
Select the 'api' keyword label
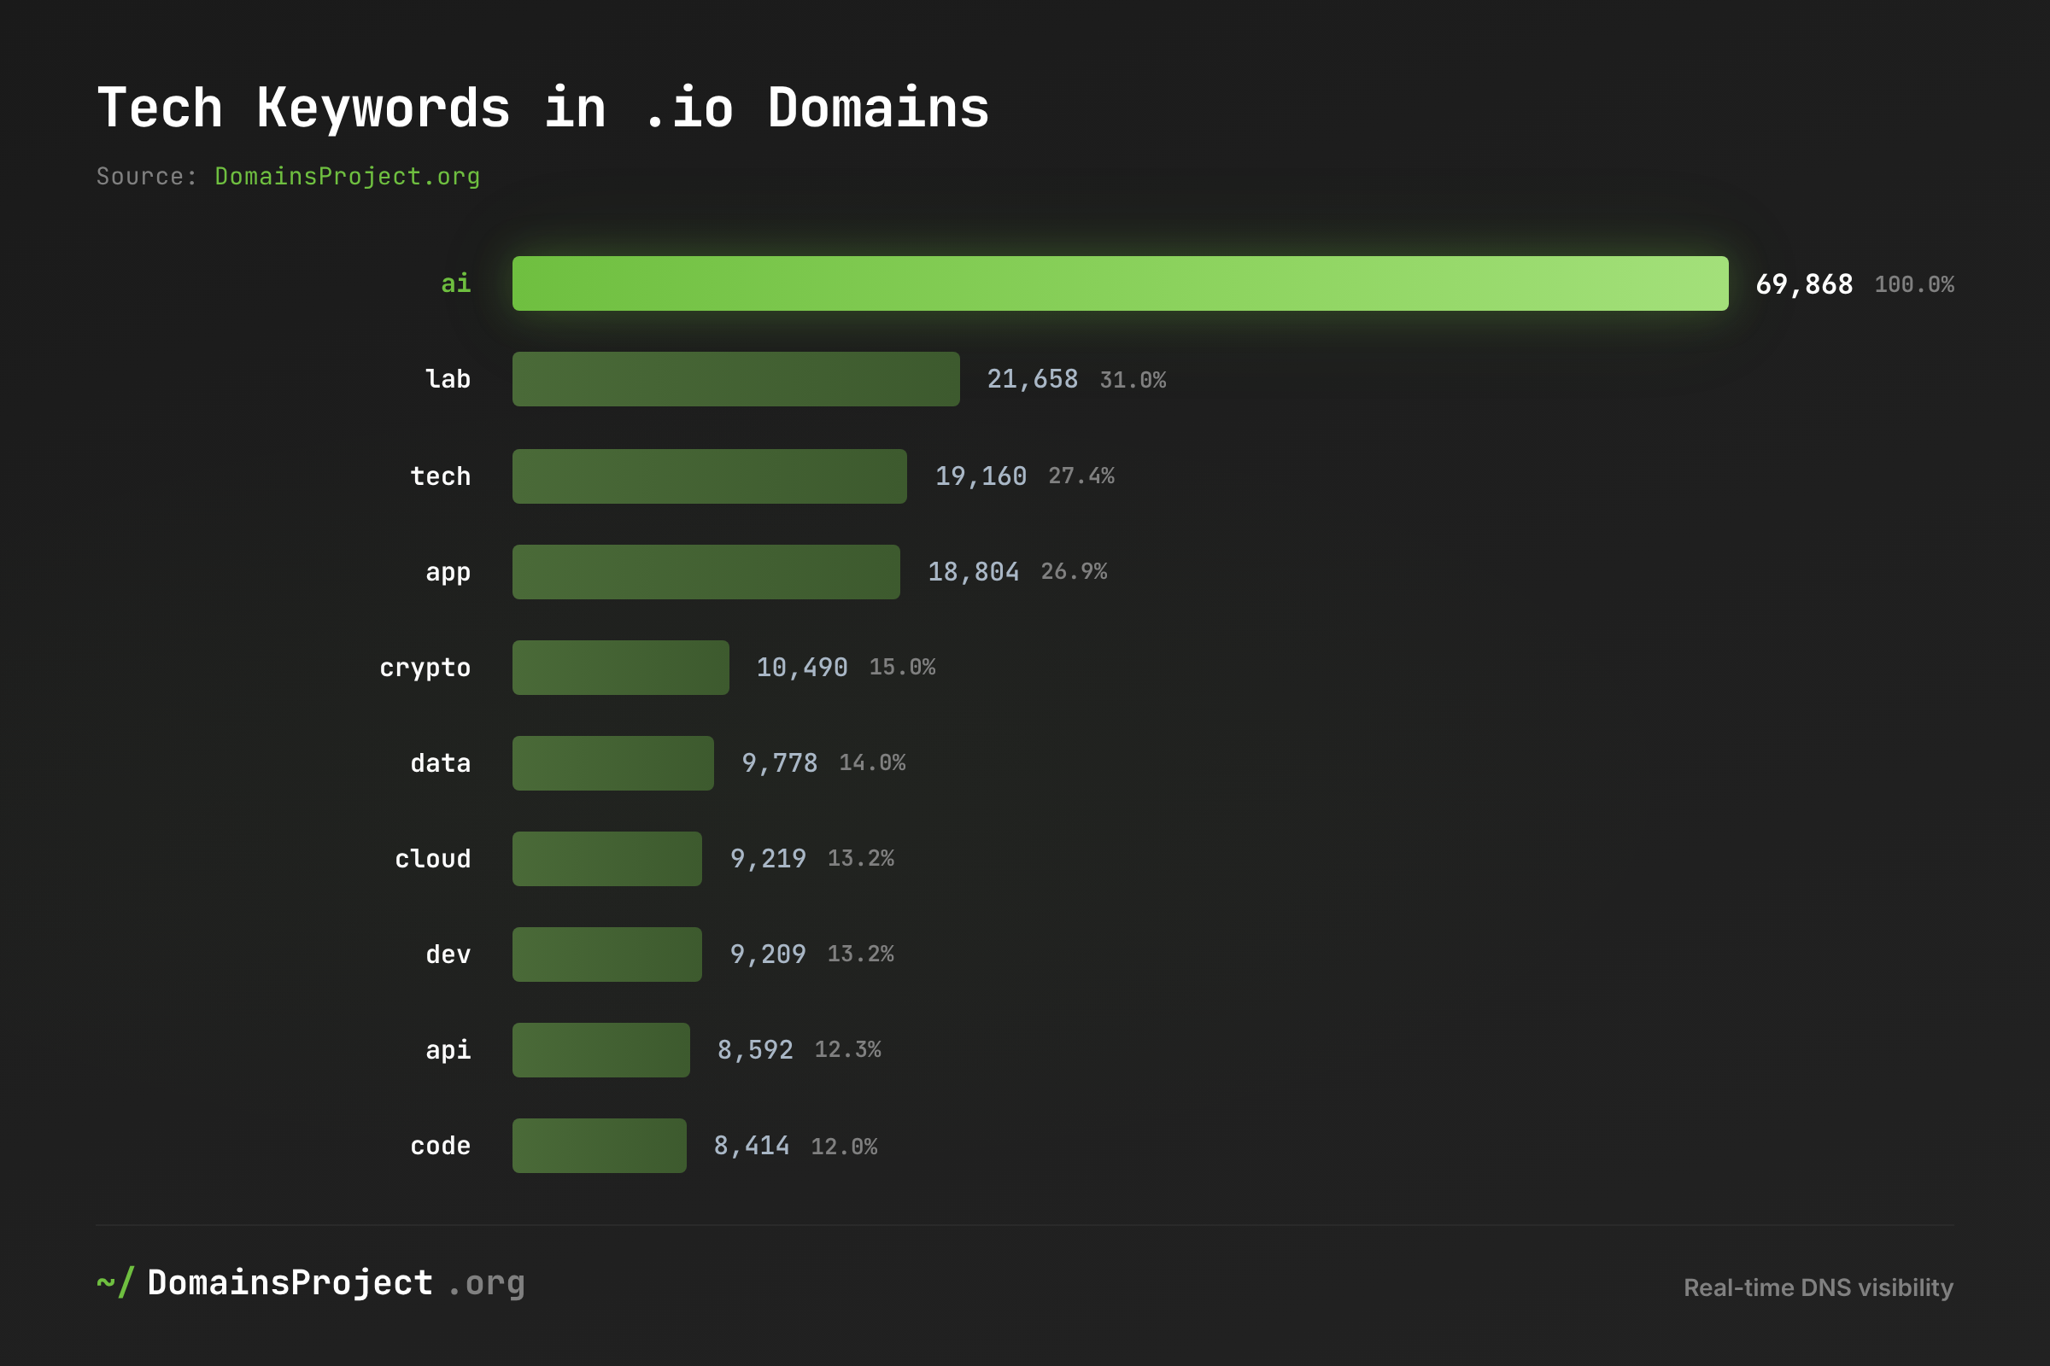point(448,1051)
